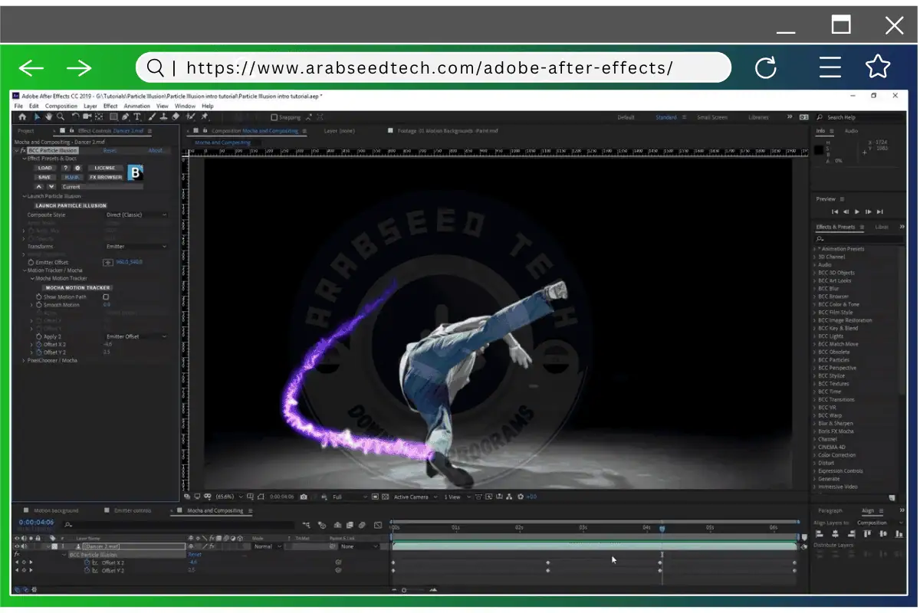
Task: Select the Selection tool in the toolbar
Action: point(37,116)
